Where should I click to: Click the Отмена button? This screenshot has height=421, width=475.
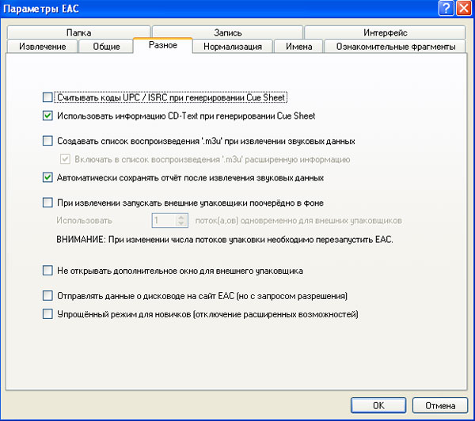439,404
